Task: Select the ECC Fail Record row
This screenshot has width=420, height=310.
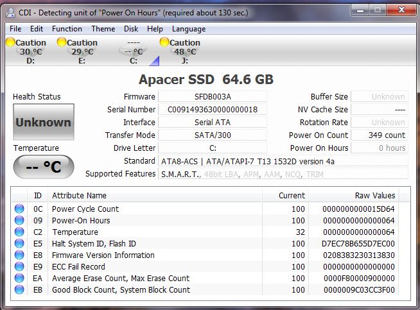Action: (205, 266)
